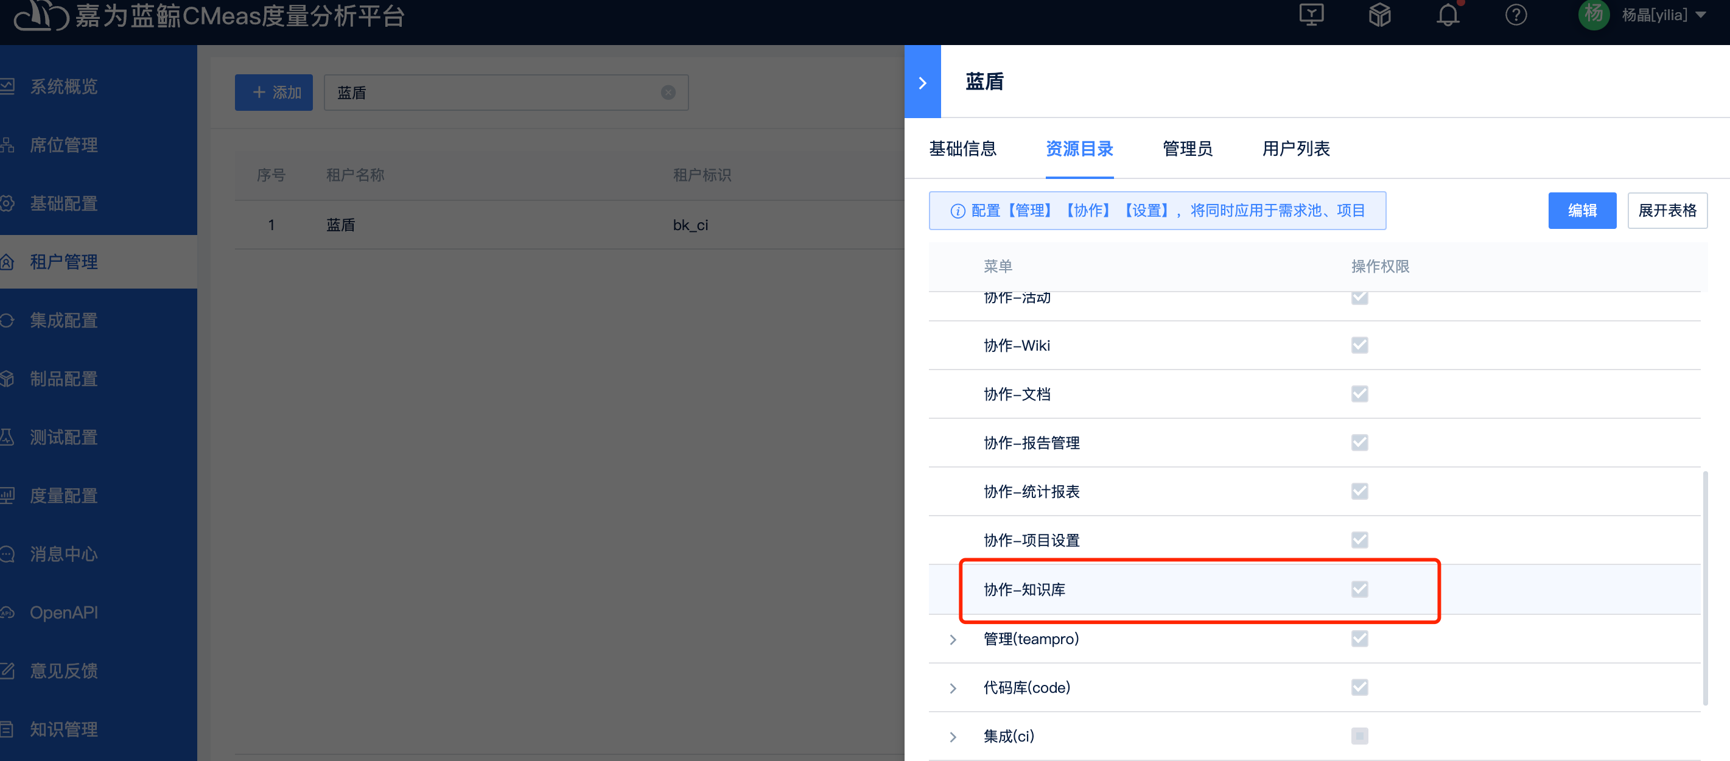Image resolution: width=1730 pixels, height=761 pixels.
Task: Expand the 管理(teampro) tree row
Action: coord(952,639)
